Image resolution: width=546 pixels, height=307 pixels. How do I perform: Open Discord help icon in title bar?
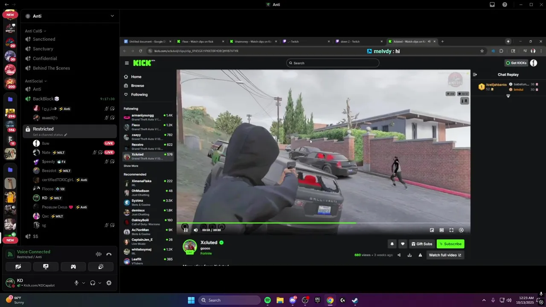point(505,5)
